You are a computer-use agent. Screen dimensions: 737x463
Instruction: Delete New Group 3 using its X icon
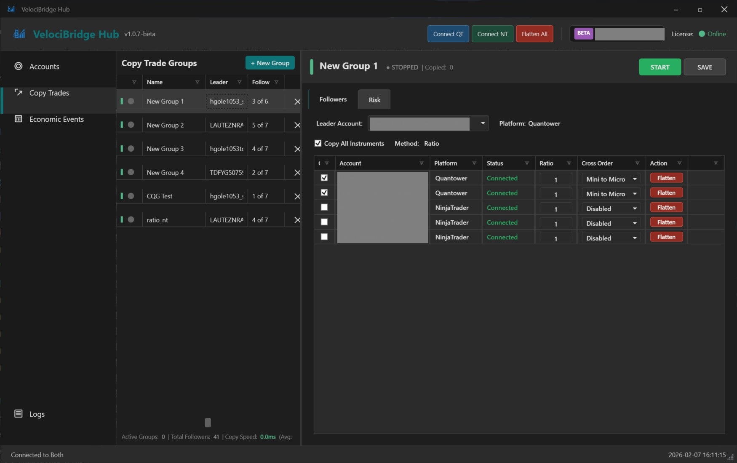tap(298, 149)
